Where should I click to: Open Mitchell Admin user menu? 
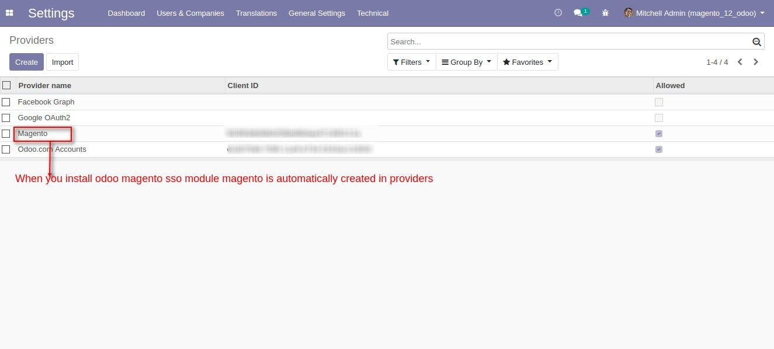tap(694, 13)
